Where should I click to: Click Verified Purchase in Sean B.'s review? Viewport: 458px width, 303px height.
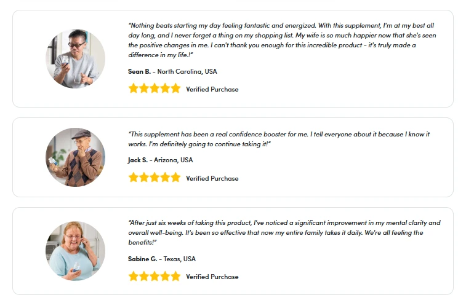click(212, 89)
